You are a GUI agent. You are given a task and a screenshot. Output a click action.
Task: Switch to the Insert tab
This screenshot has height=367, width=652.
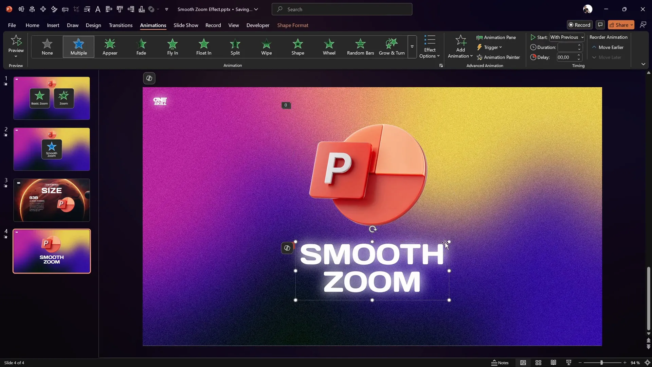click(x=53, y=25)
